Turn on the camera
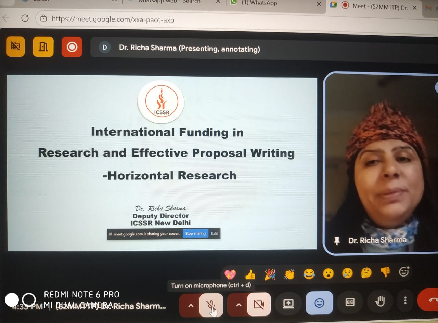This screenshot has width=438, height=323. (x=259, y=304)
